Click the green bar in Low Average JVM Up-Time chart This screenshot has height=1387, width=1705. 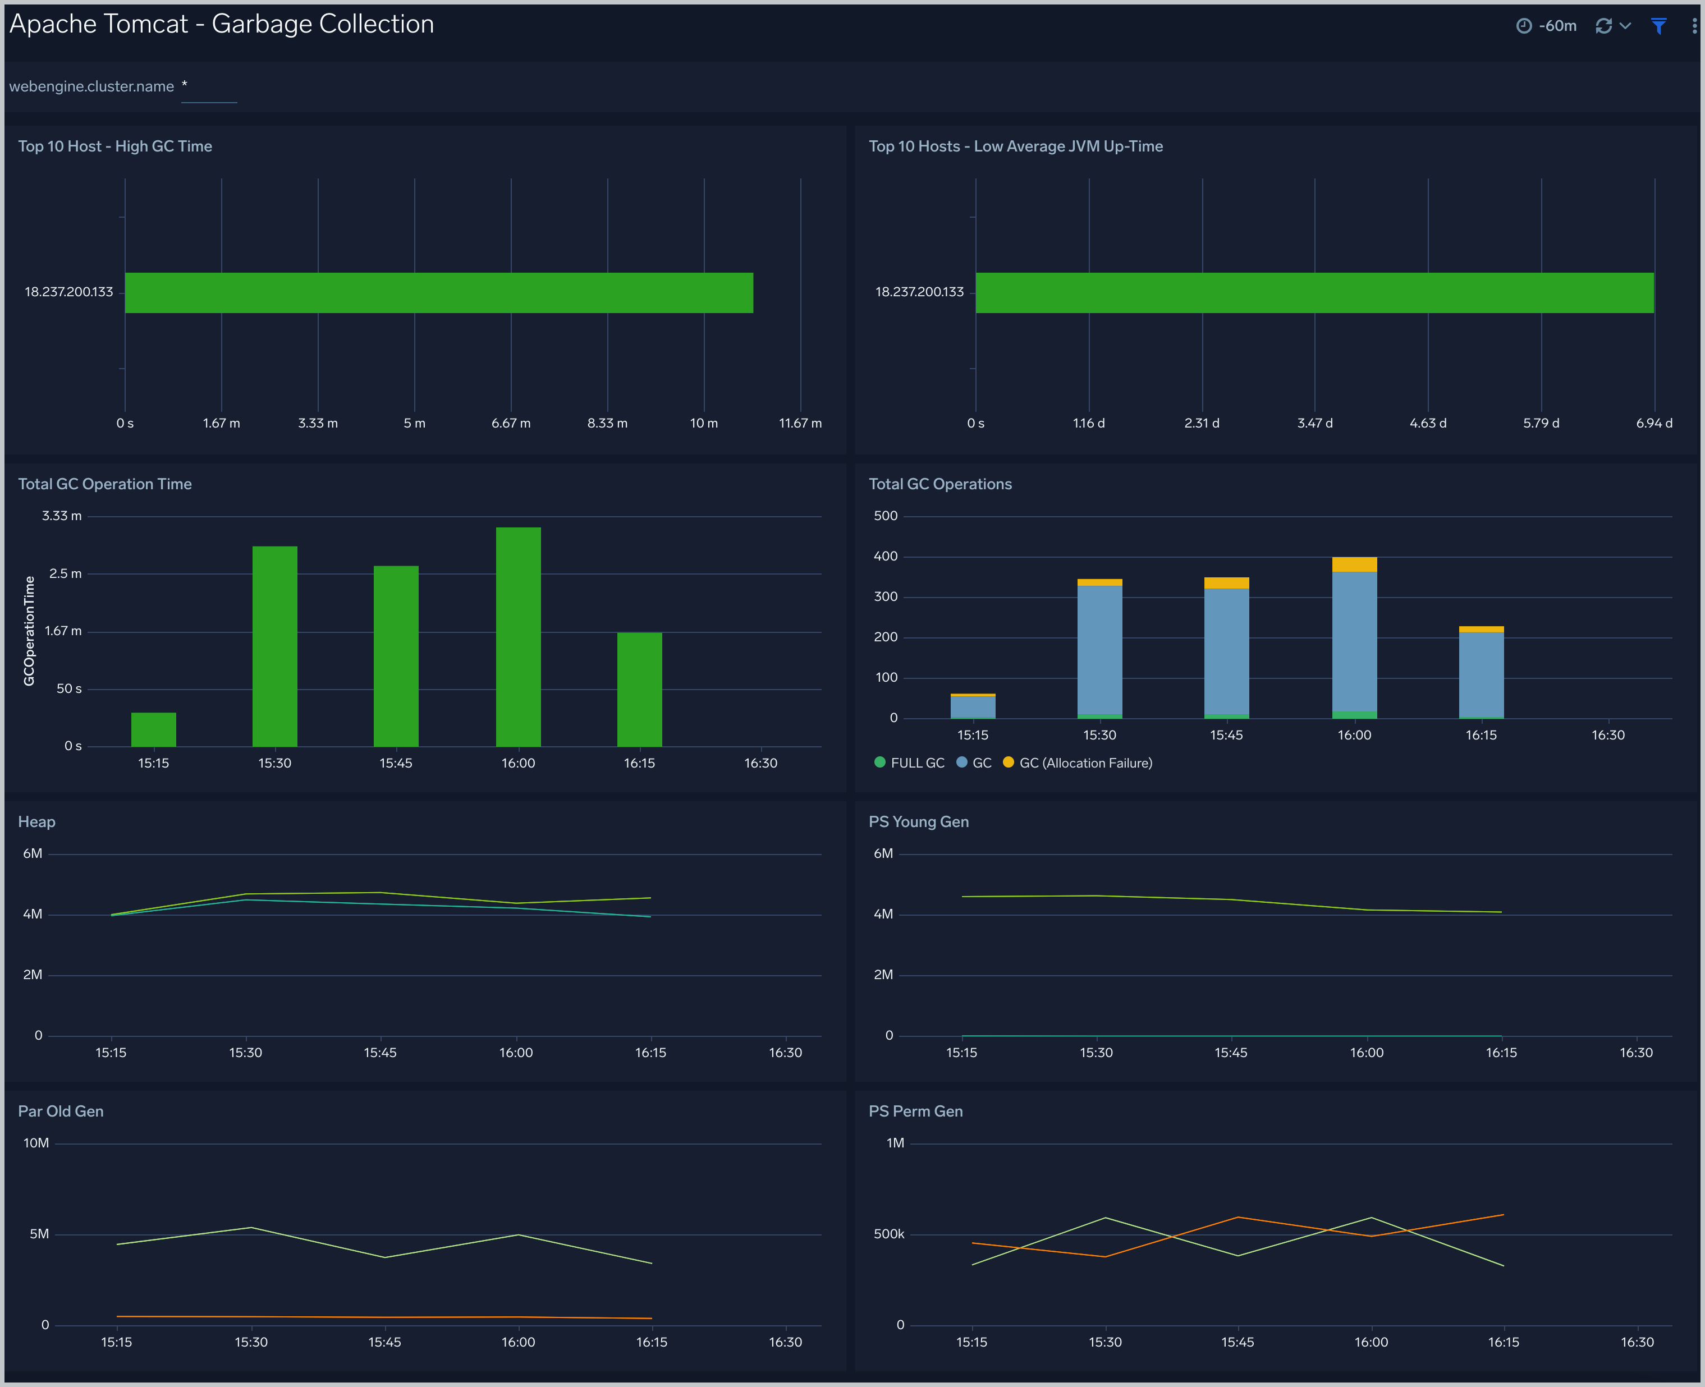tap(1314, 292)
